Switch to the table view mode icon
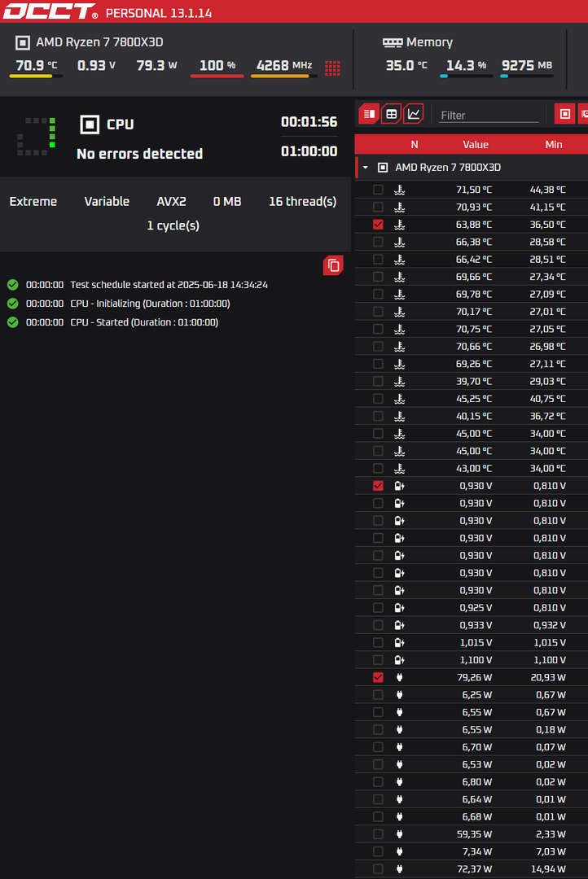 click(x=392, y=114)
